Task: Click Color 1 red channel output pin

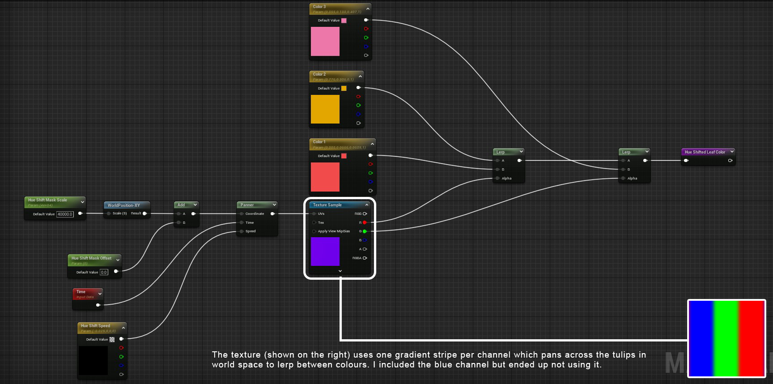Action: [370, 164]
